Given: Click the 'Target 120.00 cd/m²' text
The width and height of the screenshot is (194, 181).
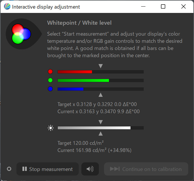Looking at the screenshot, I should pyautogui.click(x=80, y=143).
